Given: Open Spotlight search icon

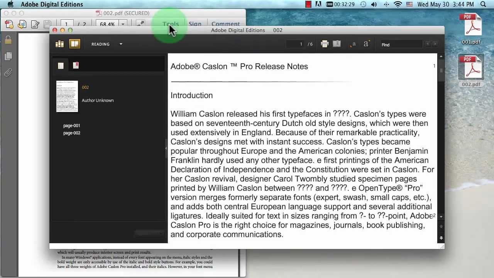Looking at the screenshot, I should pos(483,4).
